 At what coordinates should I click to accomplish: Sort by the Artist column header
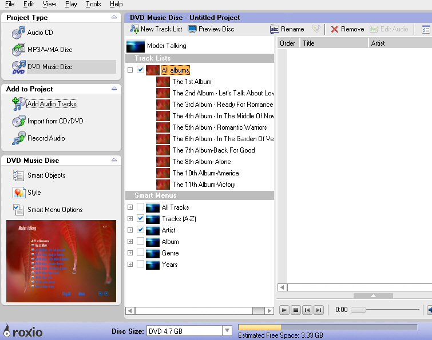pos(401,43)
